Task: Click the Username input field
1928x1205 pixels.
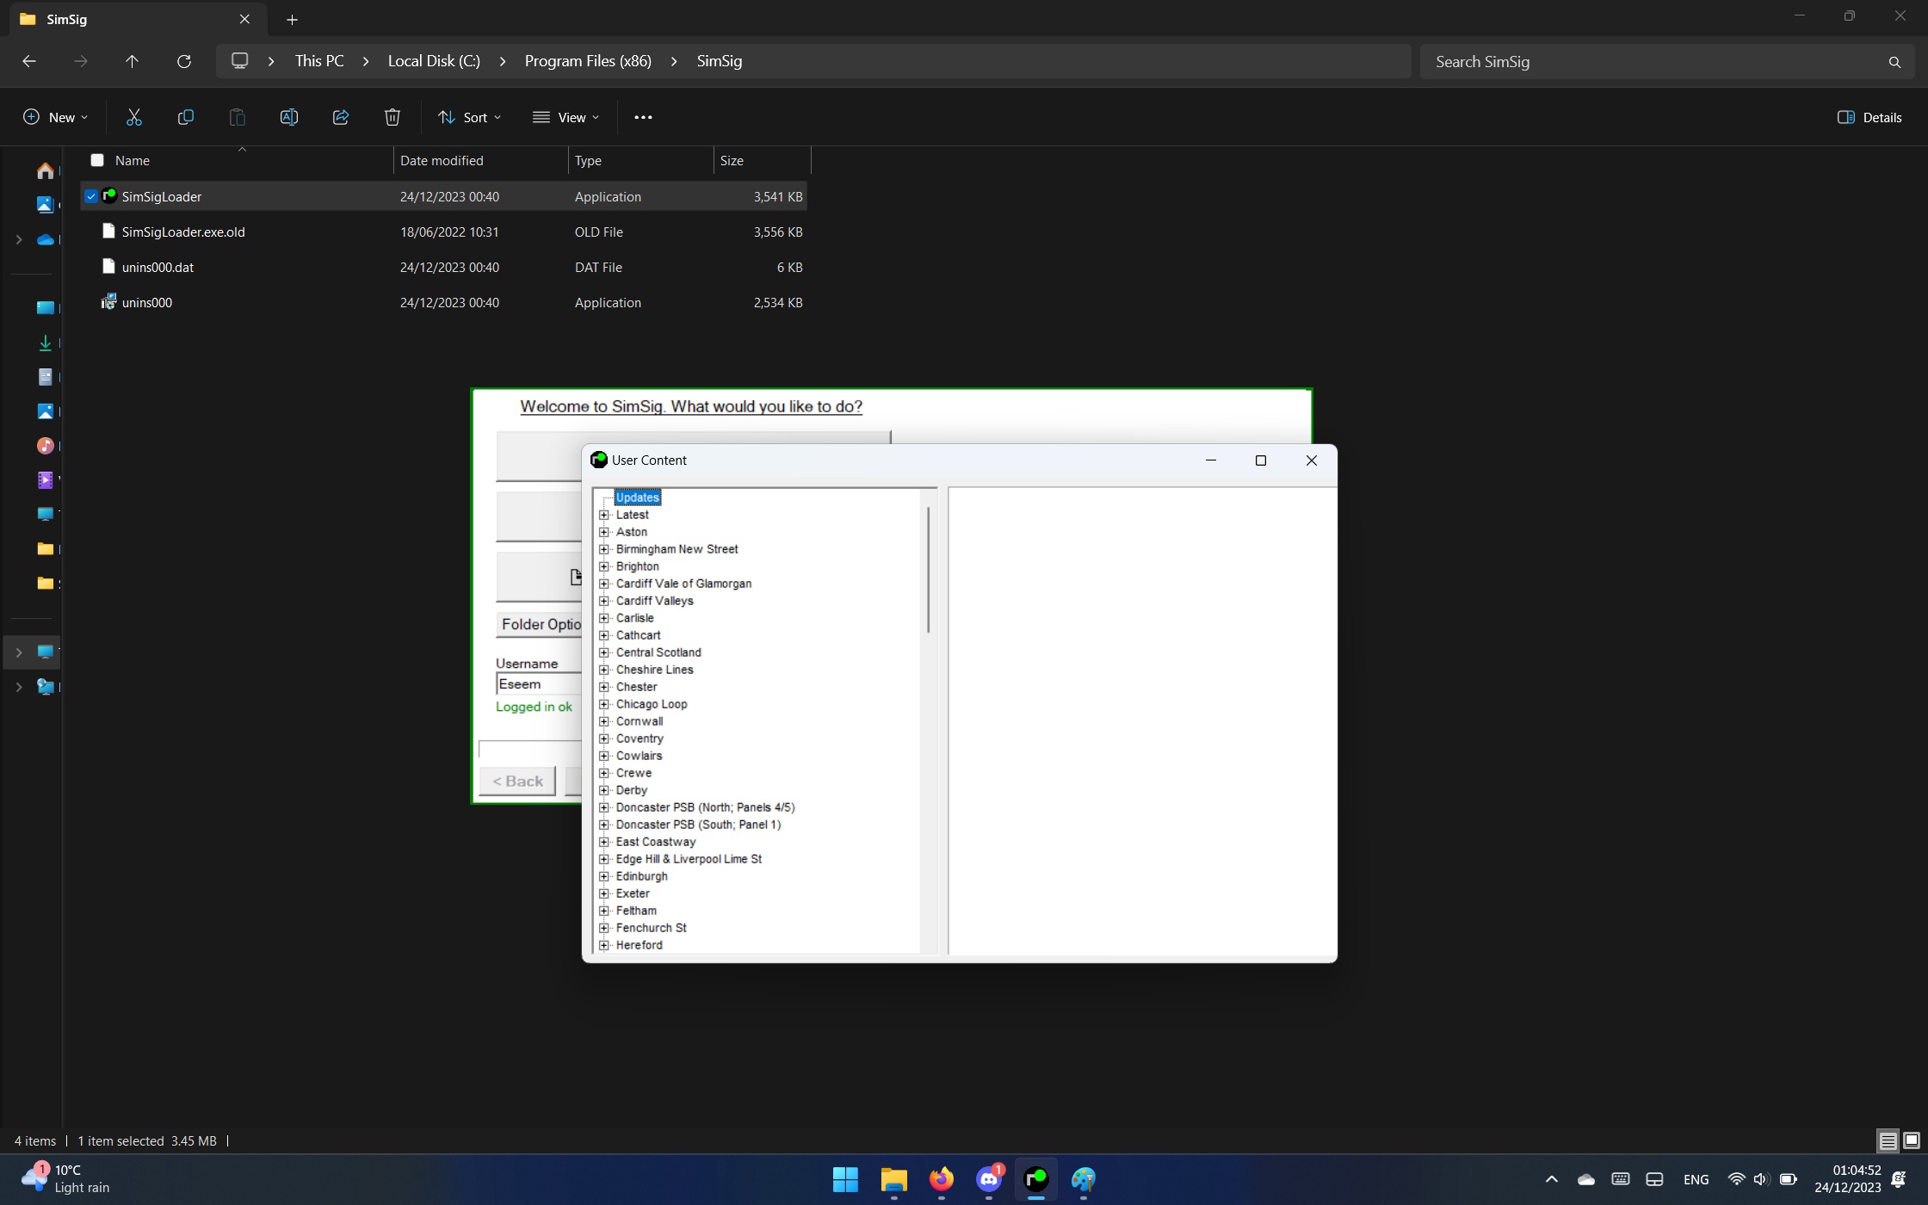Action: (540, 684)
